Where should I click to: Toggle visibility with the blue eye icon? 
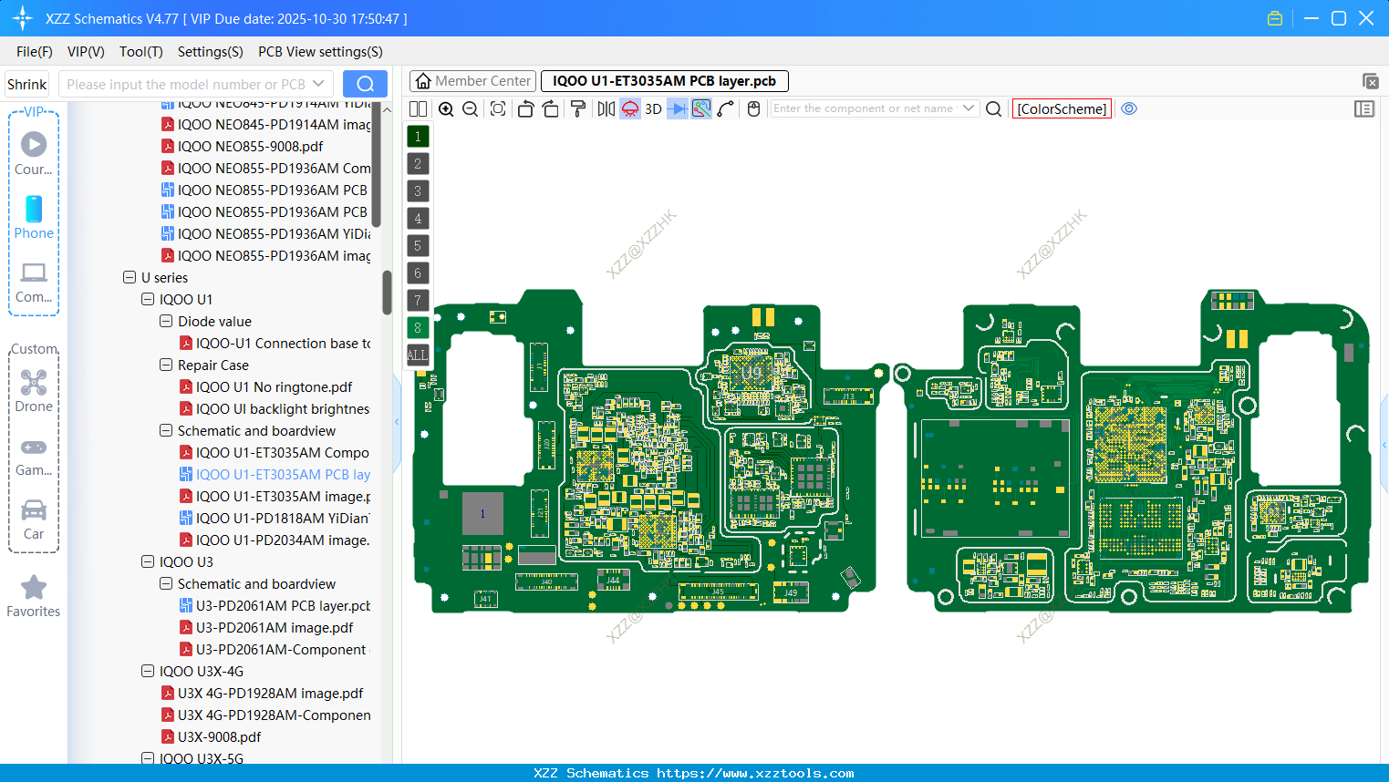(x=1129, y=108)
